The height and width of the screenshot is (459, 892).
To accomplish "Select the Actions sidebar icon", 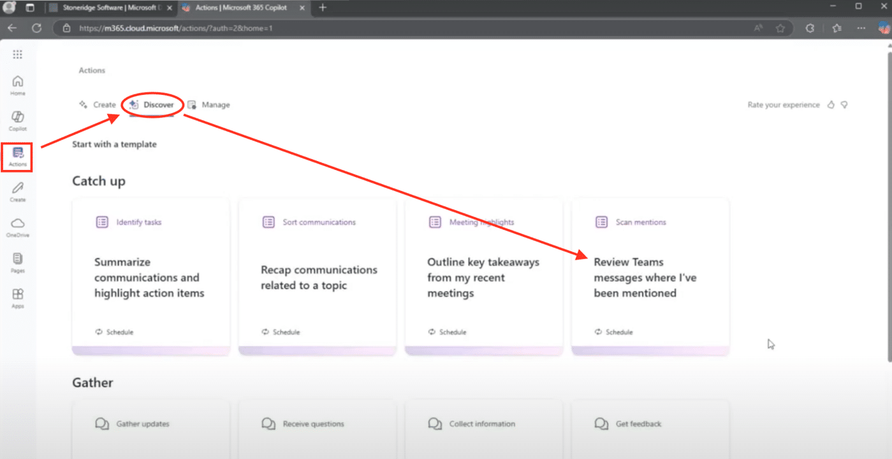I will [x=18, y=156].
